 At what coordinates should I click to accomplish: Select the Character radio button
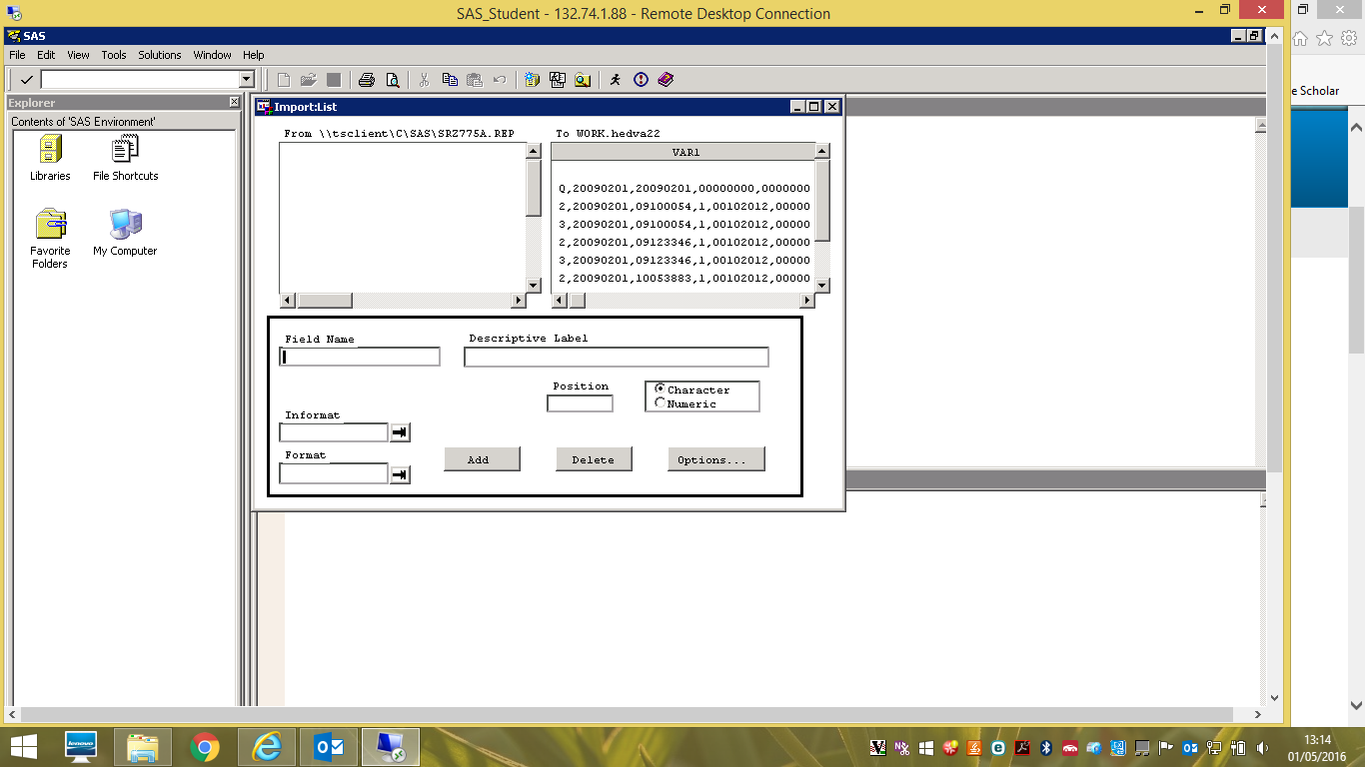tap(659, 389)
